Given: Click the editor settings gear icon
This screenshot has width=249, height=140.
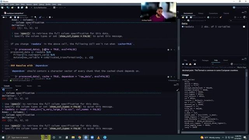Looking at the screenshot, I should tap(50, 17).
